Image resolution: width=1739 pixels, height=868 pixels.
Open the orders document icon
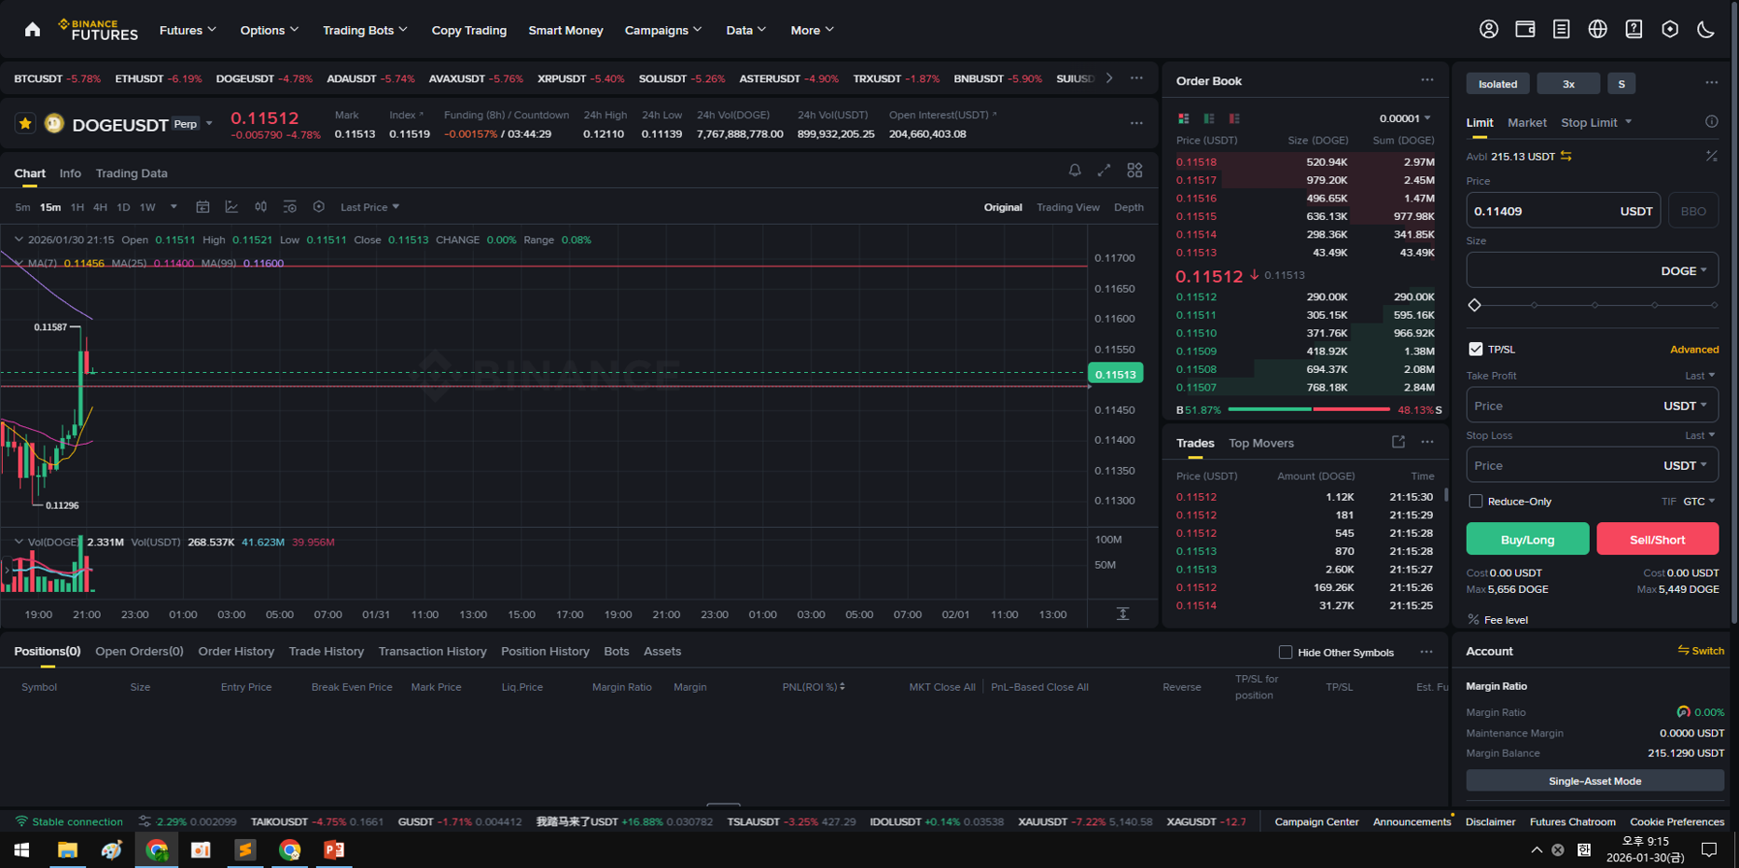1562,30
